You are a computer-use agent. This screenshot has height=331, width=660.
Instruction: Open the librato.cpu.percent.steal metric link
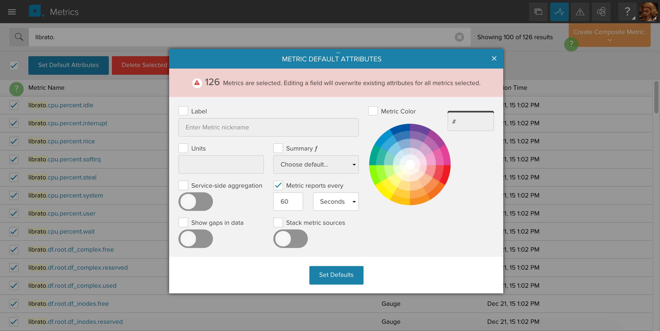(x=62, y=177)
